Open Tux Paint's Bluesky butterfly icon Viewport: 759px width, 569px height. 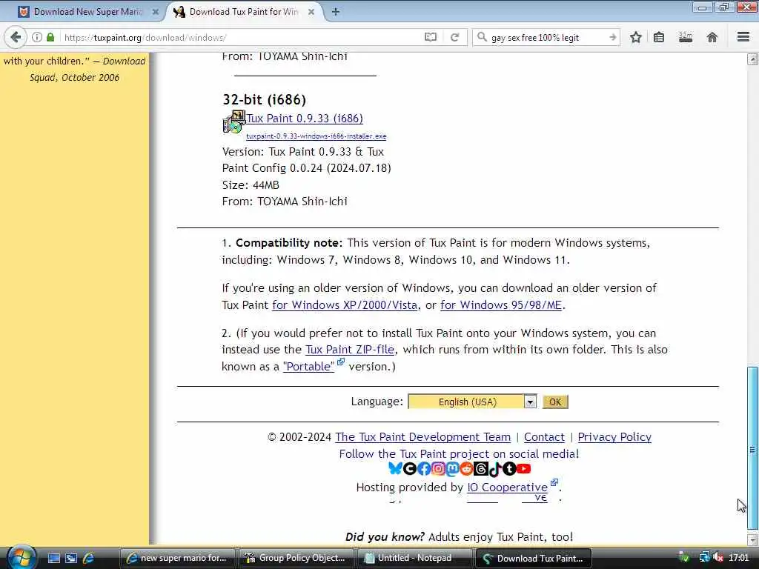point(395,468)
